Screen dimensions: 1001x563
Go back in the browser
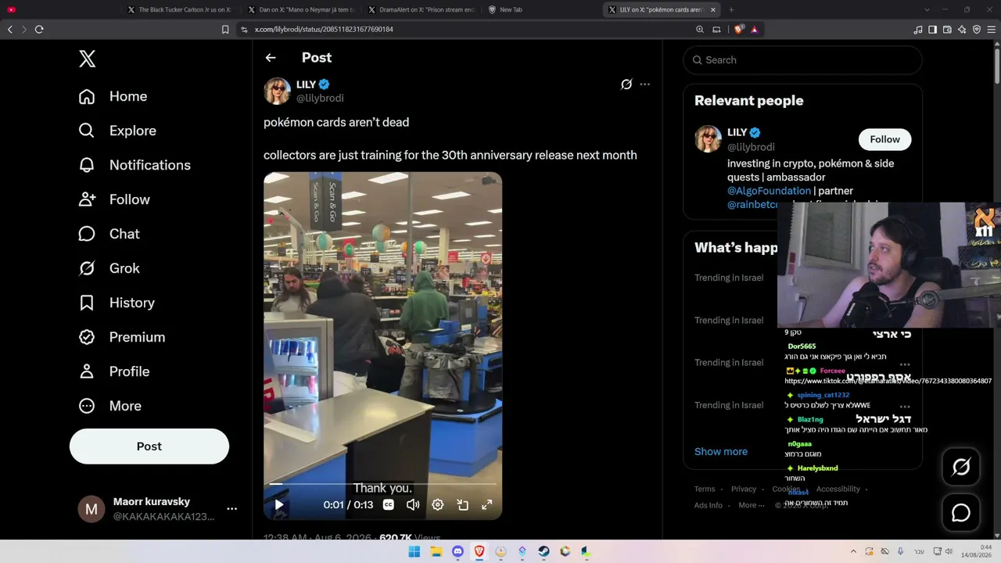pos(10,30)
